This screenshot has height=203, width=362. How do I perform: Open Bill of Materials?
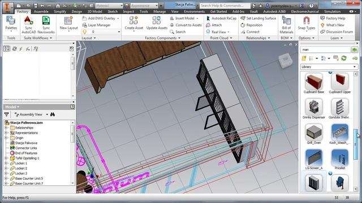coord(286,25)
